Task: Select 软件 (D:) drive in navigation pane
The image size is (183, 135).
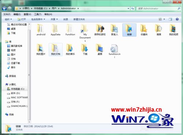Action: pyautogui.click(x=14, y=93)
